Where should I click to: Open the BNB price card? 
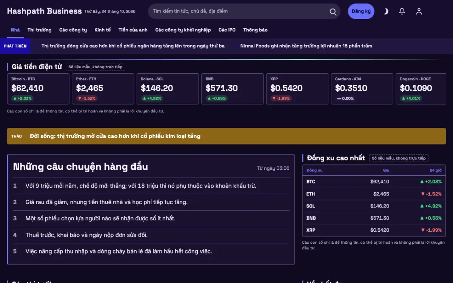233,89
